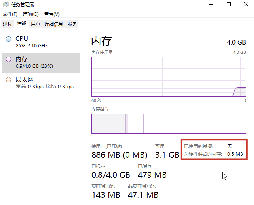Click the 内存组合 composition bar
The height and width of the screenshot is (205, 254).
169,124
